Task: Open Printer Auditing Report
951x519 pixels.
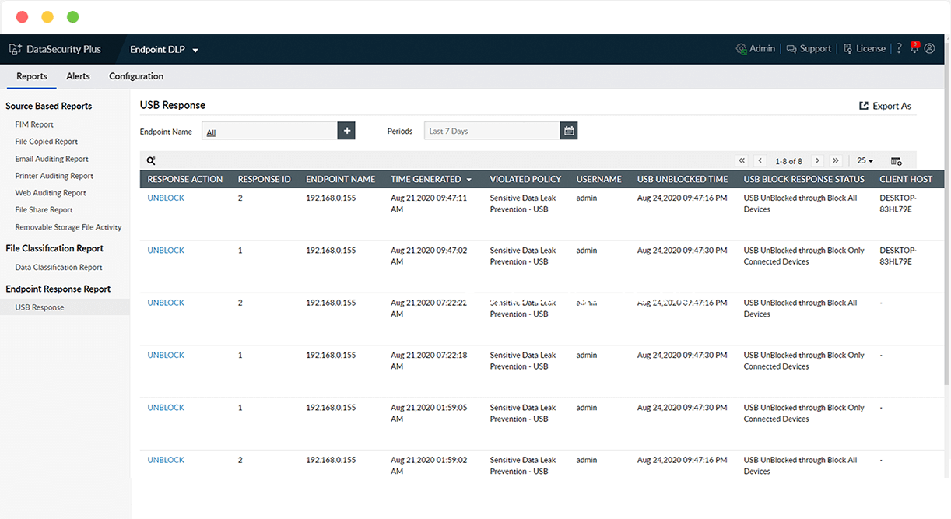Action: click(54, 176)
